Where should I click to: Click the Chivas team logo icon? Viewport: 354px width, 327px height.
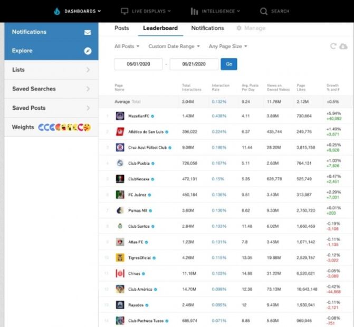click(120, 274)
